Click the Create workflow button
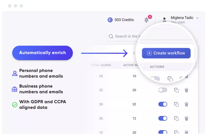This screenshot has height=136, width=207. click(x=166, y=53)
